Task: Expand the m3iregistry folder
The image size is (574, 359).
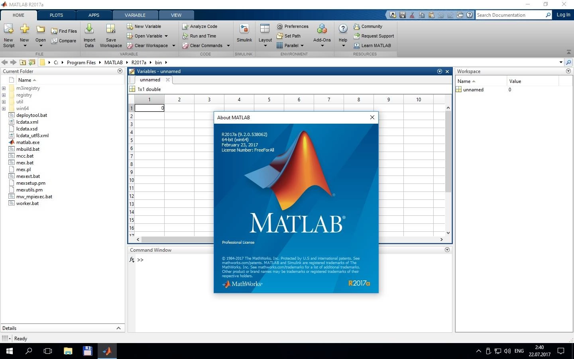Action: (4, 88)
